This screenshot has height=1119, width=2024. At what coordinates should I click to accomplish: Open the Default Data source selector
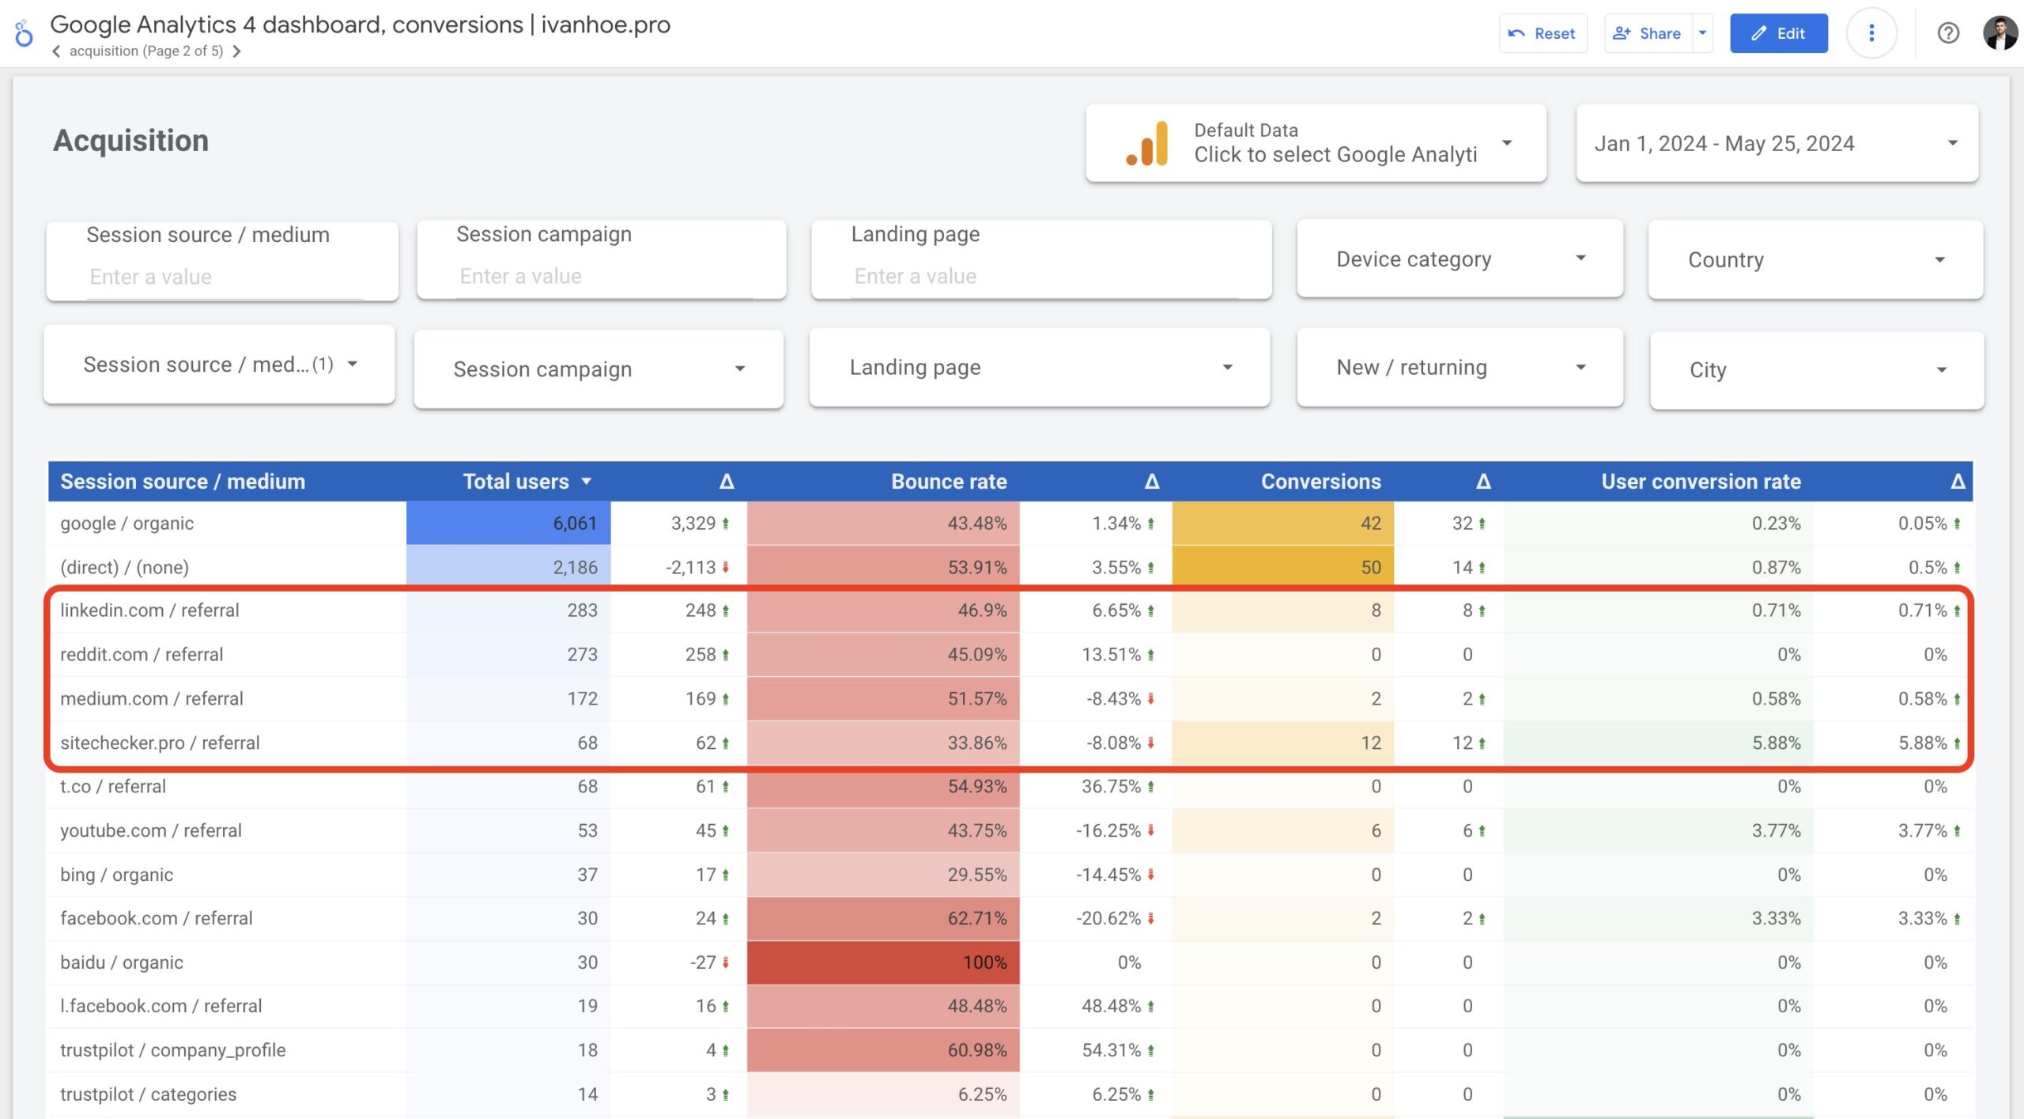click(x=1316, y=143)
